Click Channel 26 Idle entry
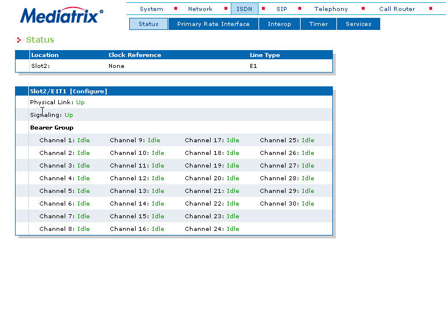Image resolution: width=446 pixels, height=323 pixels. (287, 153)
